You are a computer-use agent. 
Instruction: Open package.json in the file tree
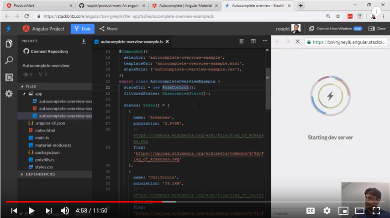tap(47, 152)
